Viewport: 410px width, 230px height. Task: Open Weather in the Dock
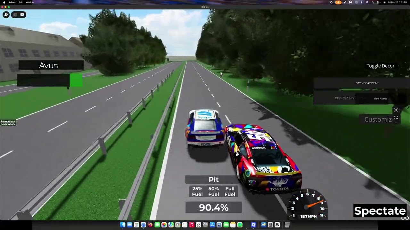pyautogui.click(x=263, y=225)
